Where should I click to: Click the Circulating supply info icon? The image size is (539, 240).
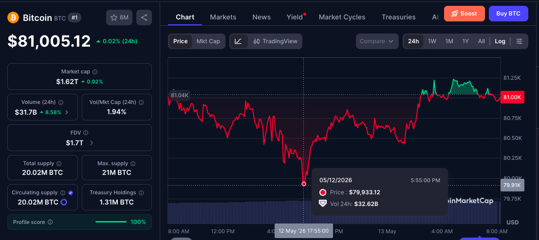pos(63,193)
